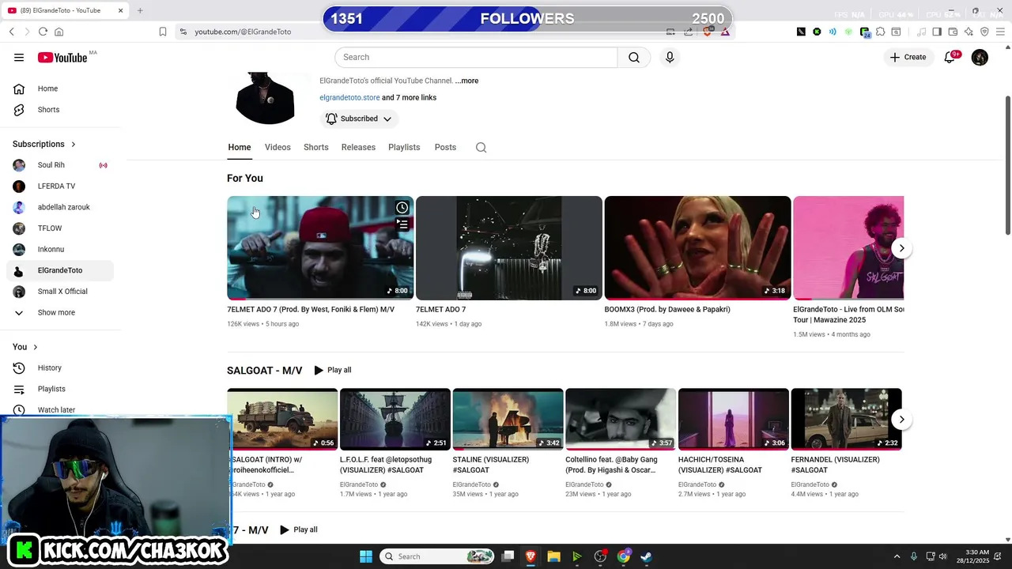Switch to the Posts tab
Screen dimensions: 1012x569
click(445, 147)
